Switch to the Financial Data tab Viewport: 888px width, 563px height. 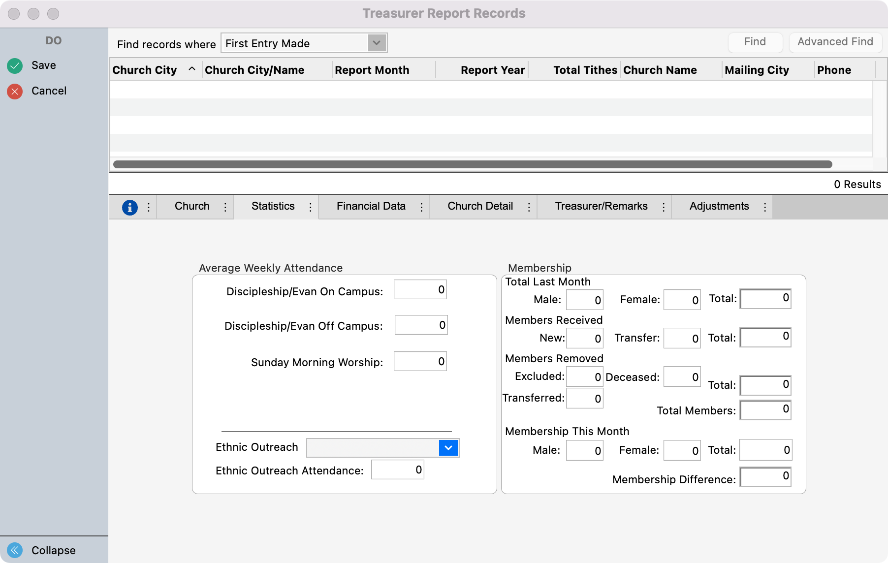(371, 206)
